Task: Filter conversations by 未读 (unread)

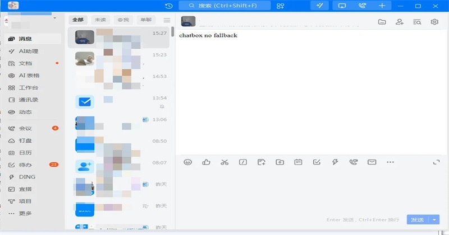Action: point(102,20)
